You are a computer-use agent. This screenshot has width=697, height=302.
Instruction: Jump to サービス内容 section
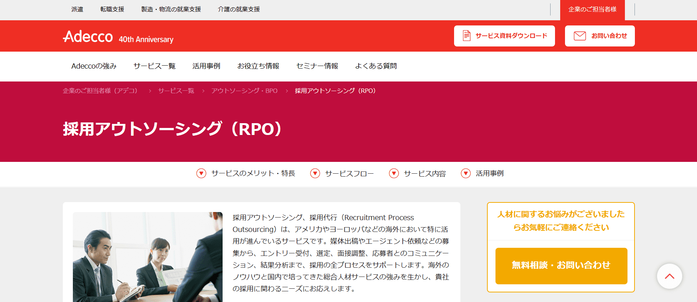click(425, 173)
